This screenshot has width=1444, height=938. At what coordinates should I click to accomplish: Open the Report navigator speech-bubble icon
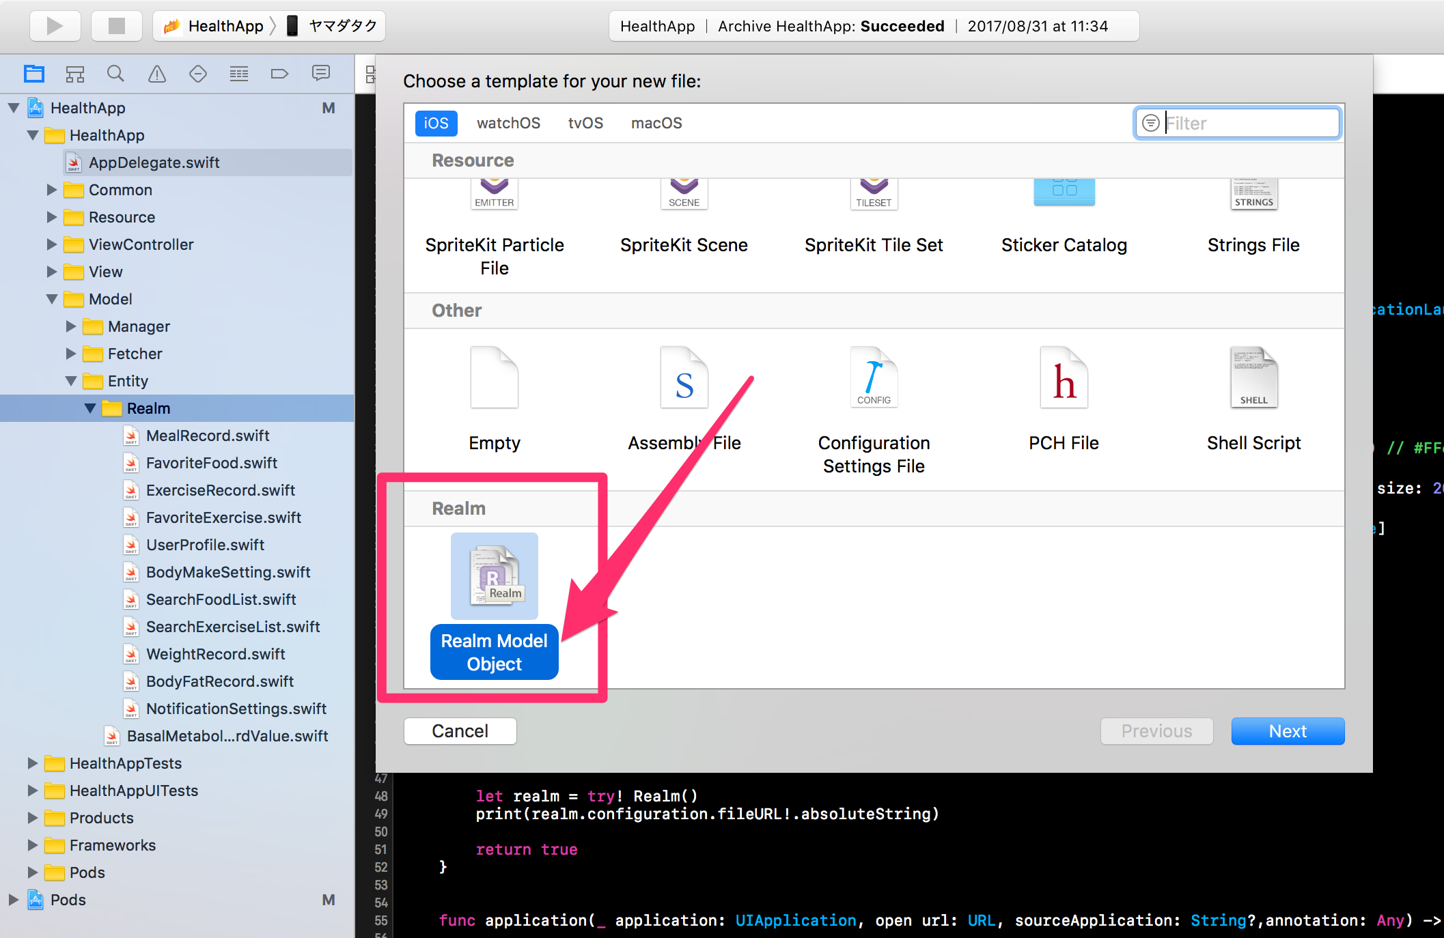point(321,74)
